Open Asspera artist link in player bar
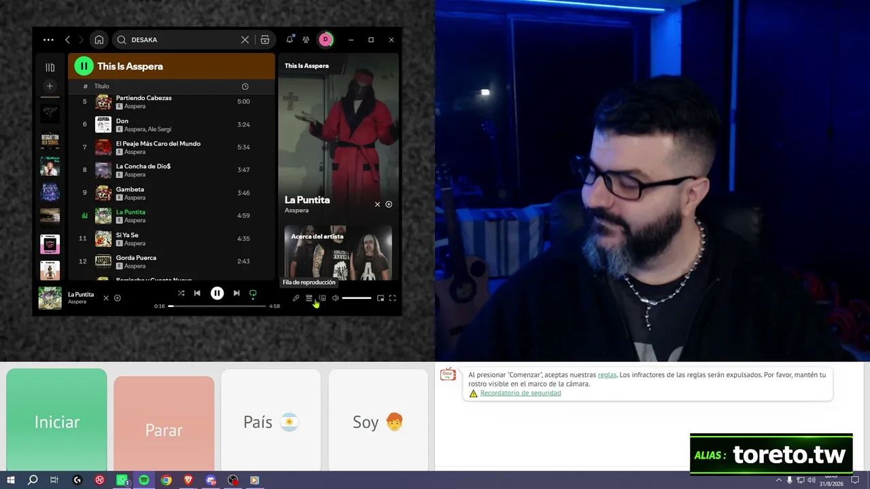The image size is (870, 489). pos(77,302)
